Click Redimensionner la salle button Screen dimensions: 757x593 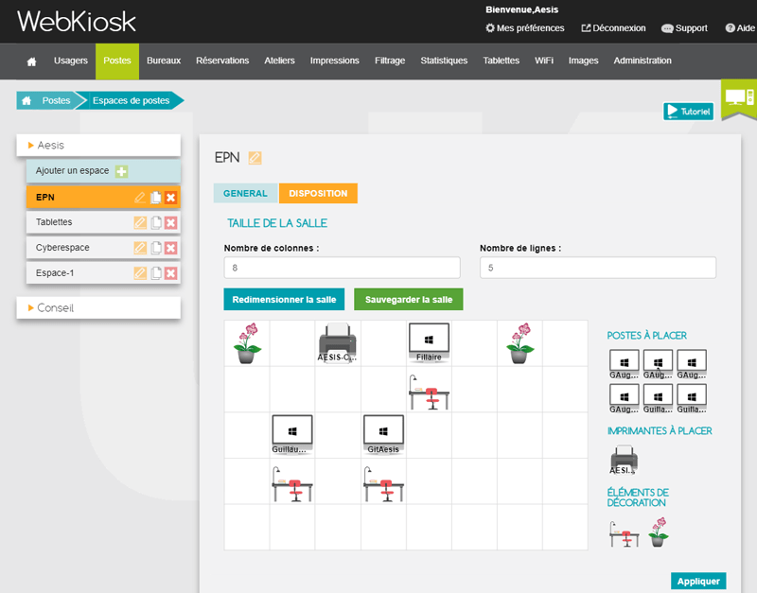point(284,299)
